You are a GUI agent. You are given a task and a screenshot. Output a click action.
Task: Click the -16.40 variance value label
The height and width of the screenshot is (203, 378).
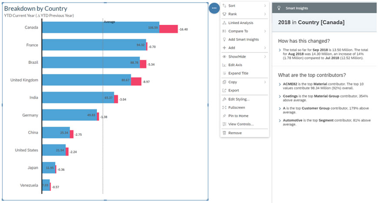click(x=183, y=29)
